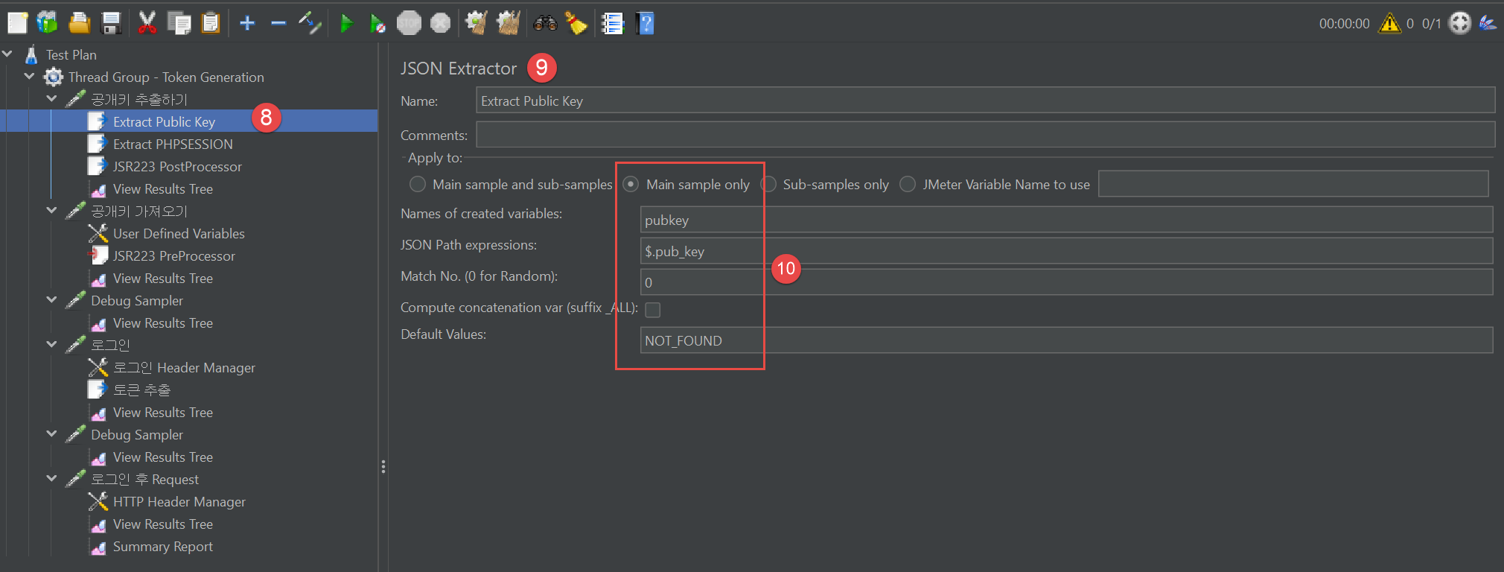The height and width of the screenshot is (572, 1504).
Task: Select Main sample only radio button
Action: coord(631,184)
